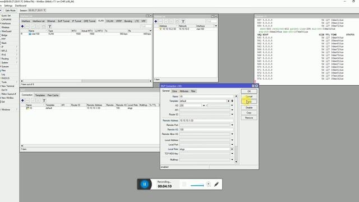Screen dimensions: 359x202
Task: Click Cancel in BGP Connection dialog
Action: pos(249,97)
